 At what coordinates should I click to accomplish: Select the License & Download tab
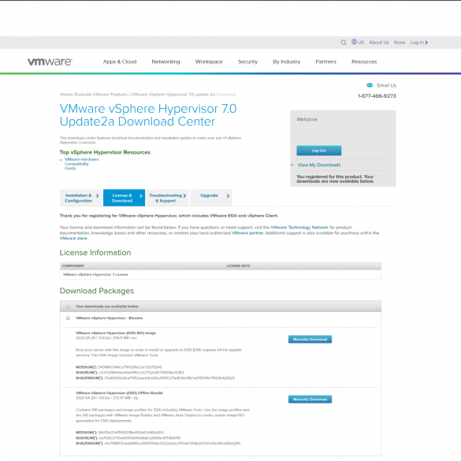click(124, 198)
